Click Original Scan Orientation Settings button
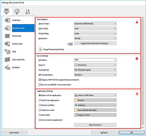 95,43
